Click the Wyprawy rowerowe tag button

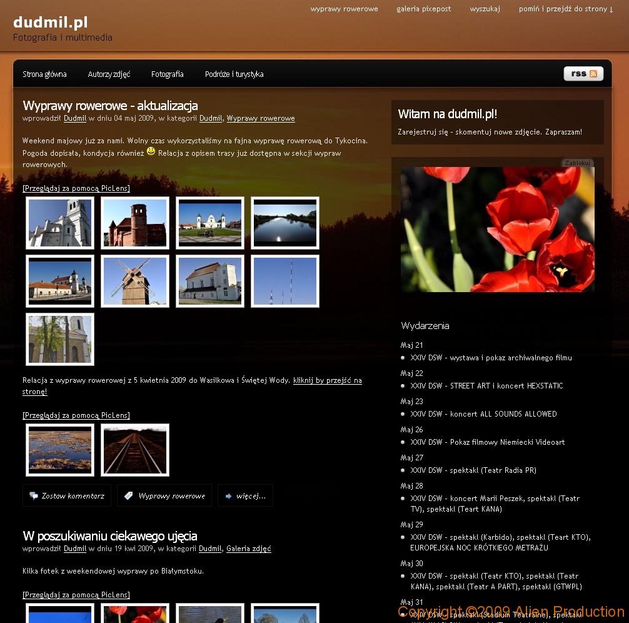164,495
